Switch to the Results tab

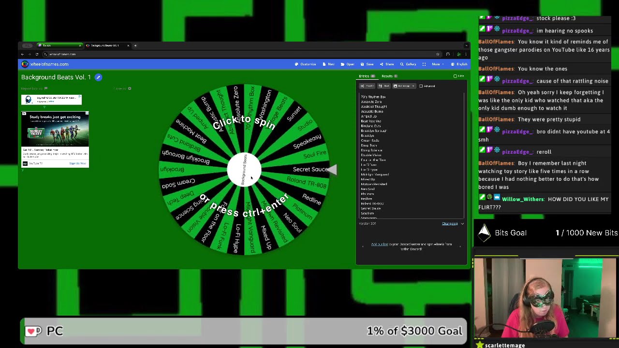click(x=389, y=76)
